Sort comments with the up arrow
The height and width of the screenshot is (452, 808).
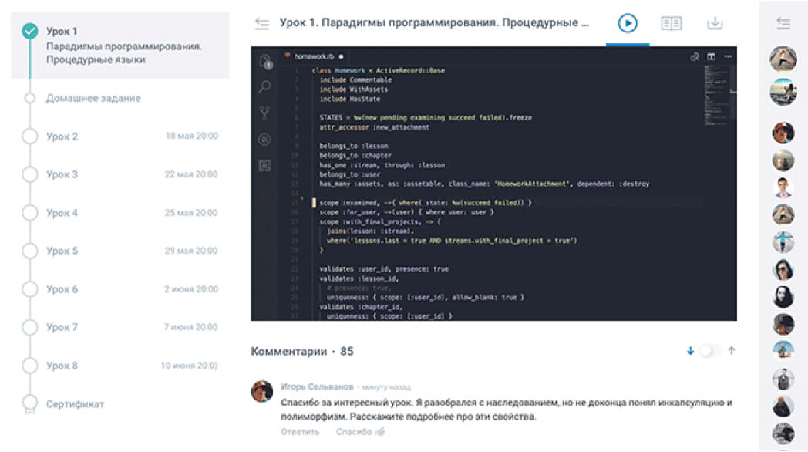coord(731,351)
